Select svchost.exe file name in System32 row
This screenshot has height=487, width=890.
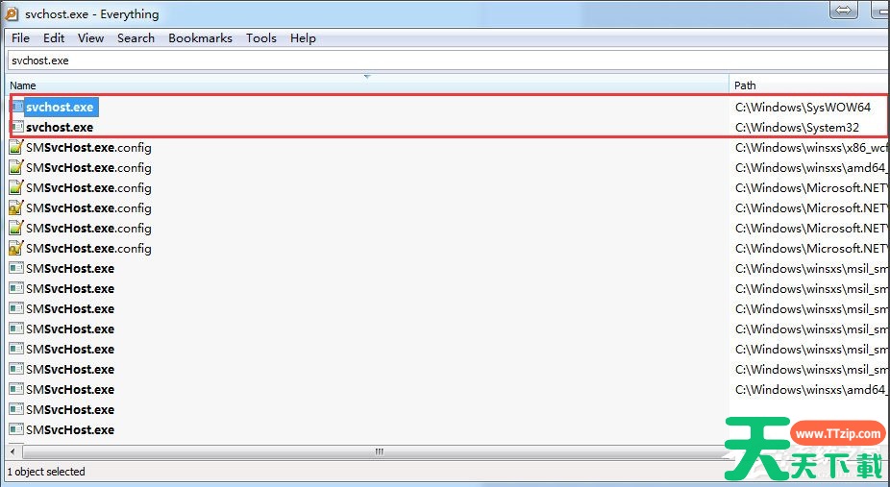point(60,127)
